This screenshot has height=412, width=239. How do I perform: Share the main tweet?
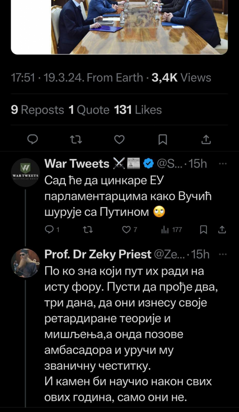(x=206, y=139)
